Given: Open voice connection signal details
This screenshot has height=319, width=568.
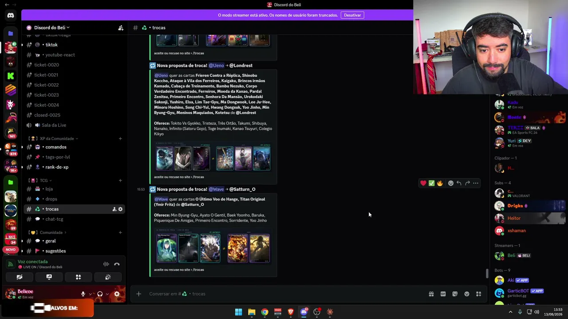Looking at the screenshot, I should point(11,264).
